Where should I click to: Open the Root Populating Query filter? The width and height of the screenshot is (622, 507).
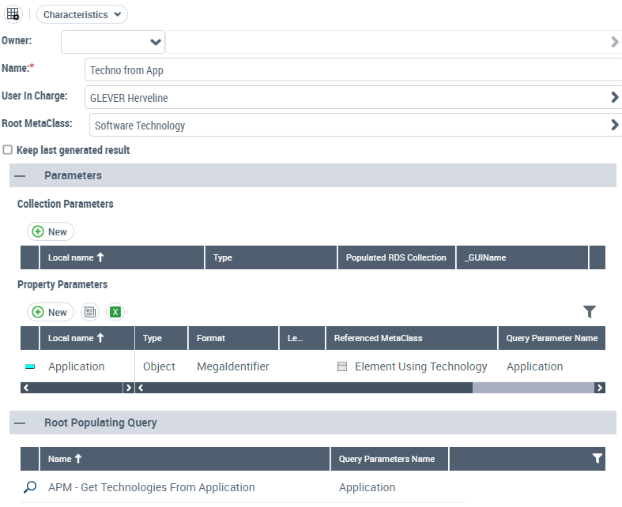tap(597, 458)
